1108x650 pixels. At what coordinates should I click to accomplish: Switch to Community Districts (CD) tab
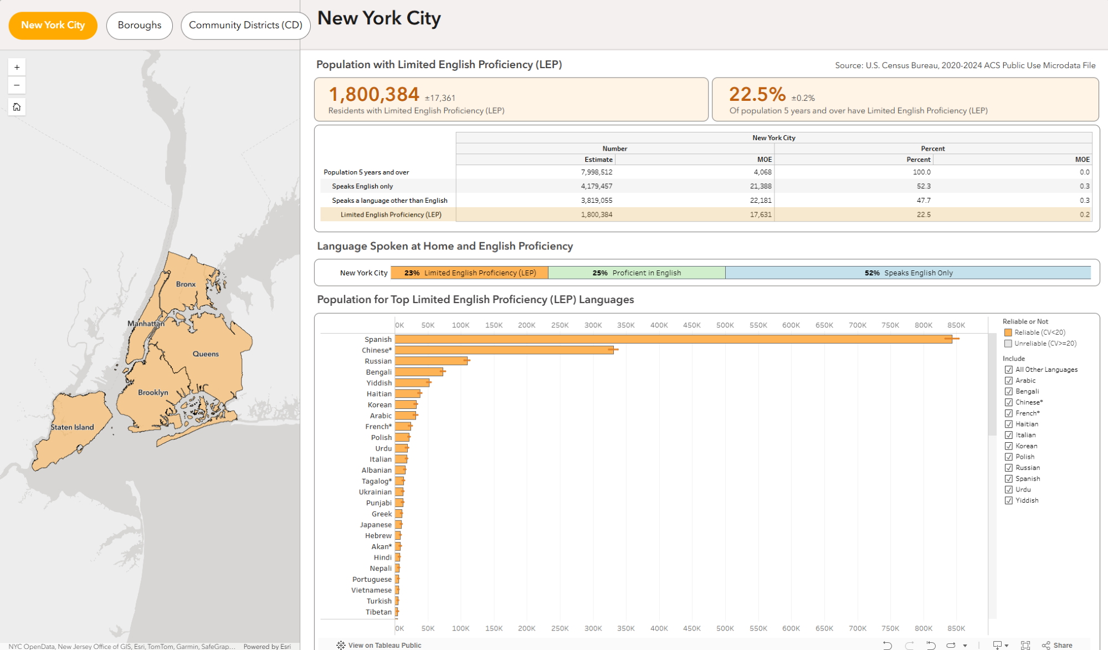pyautogui.click(x=245, y=25)
